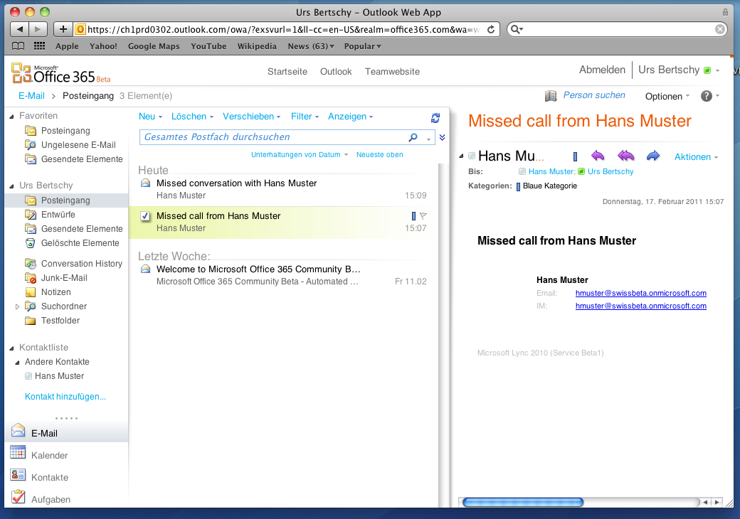The image size is (740, 519).
Task: Open Welcome to Microsoft Office 365 Community message
Action: point(283,275)
